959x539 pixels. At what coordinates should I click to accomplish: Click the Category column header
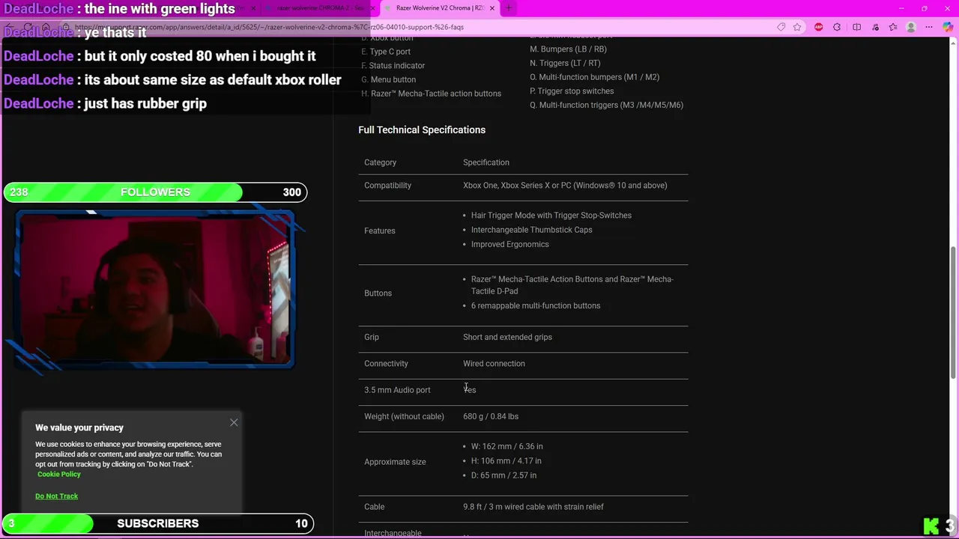381,162
